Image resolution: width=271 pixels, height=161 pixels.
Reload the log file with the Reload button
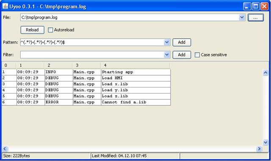(32, 30)
